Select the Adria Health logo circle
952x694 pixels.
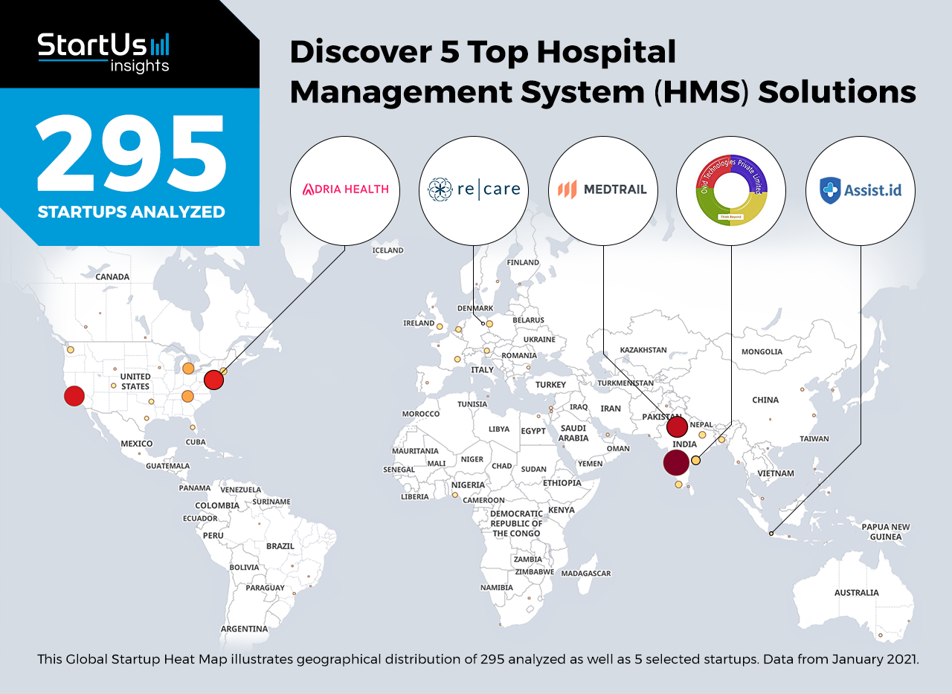coord(345,191)
